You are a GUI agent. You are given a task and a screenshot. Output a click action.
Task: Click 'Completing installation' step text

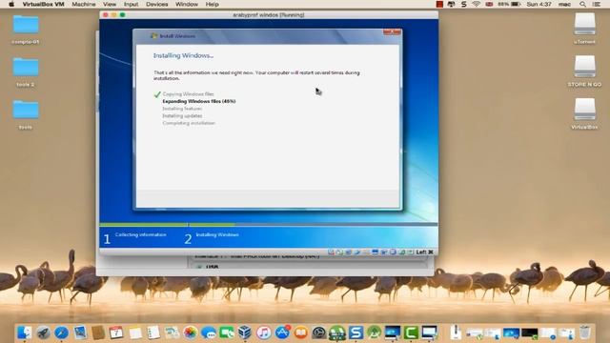pyautogui.click(x=189, y=123)
